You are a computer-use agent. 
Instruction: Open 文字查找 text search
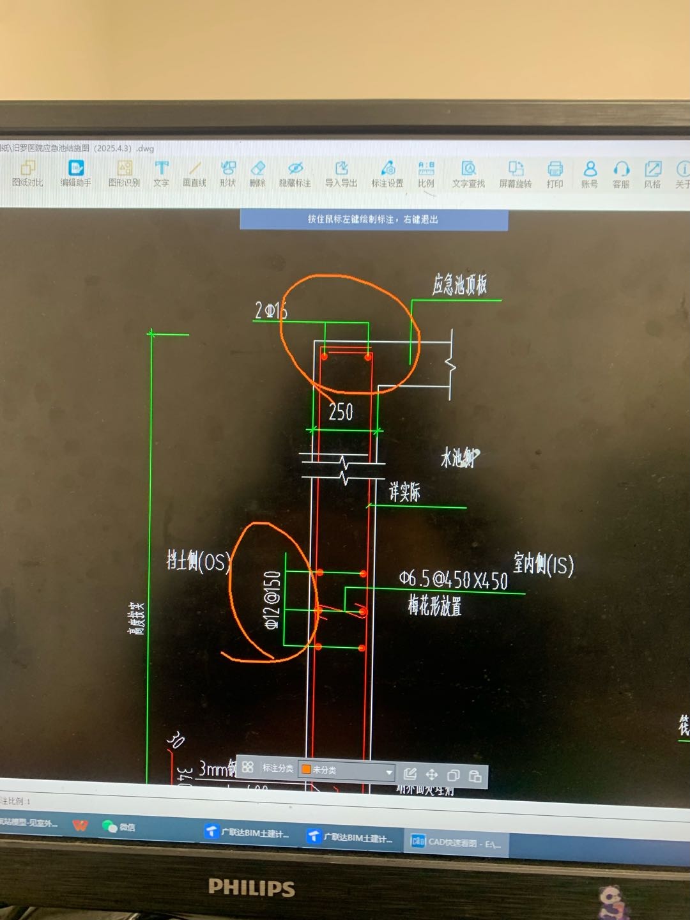point(468,175)
